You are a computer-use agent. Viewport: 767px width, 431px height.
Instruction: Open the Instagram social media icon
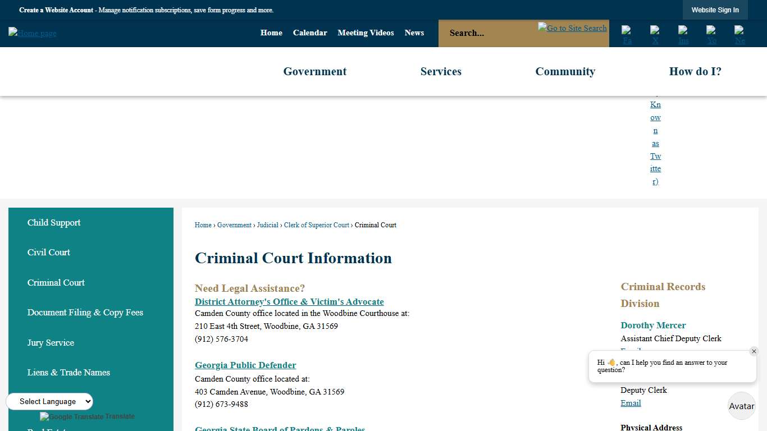pos(683,33)
